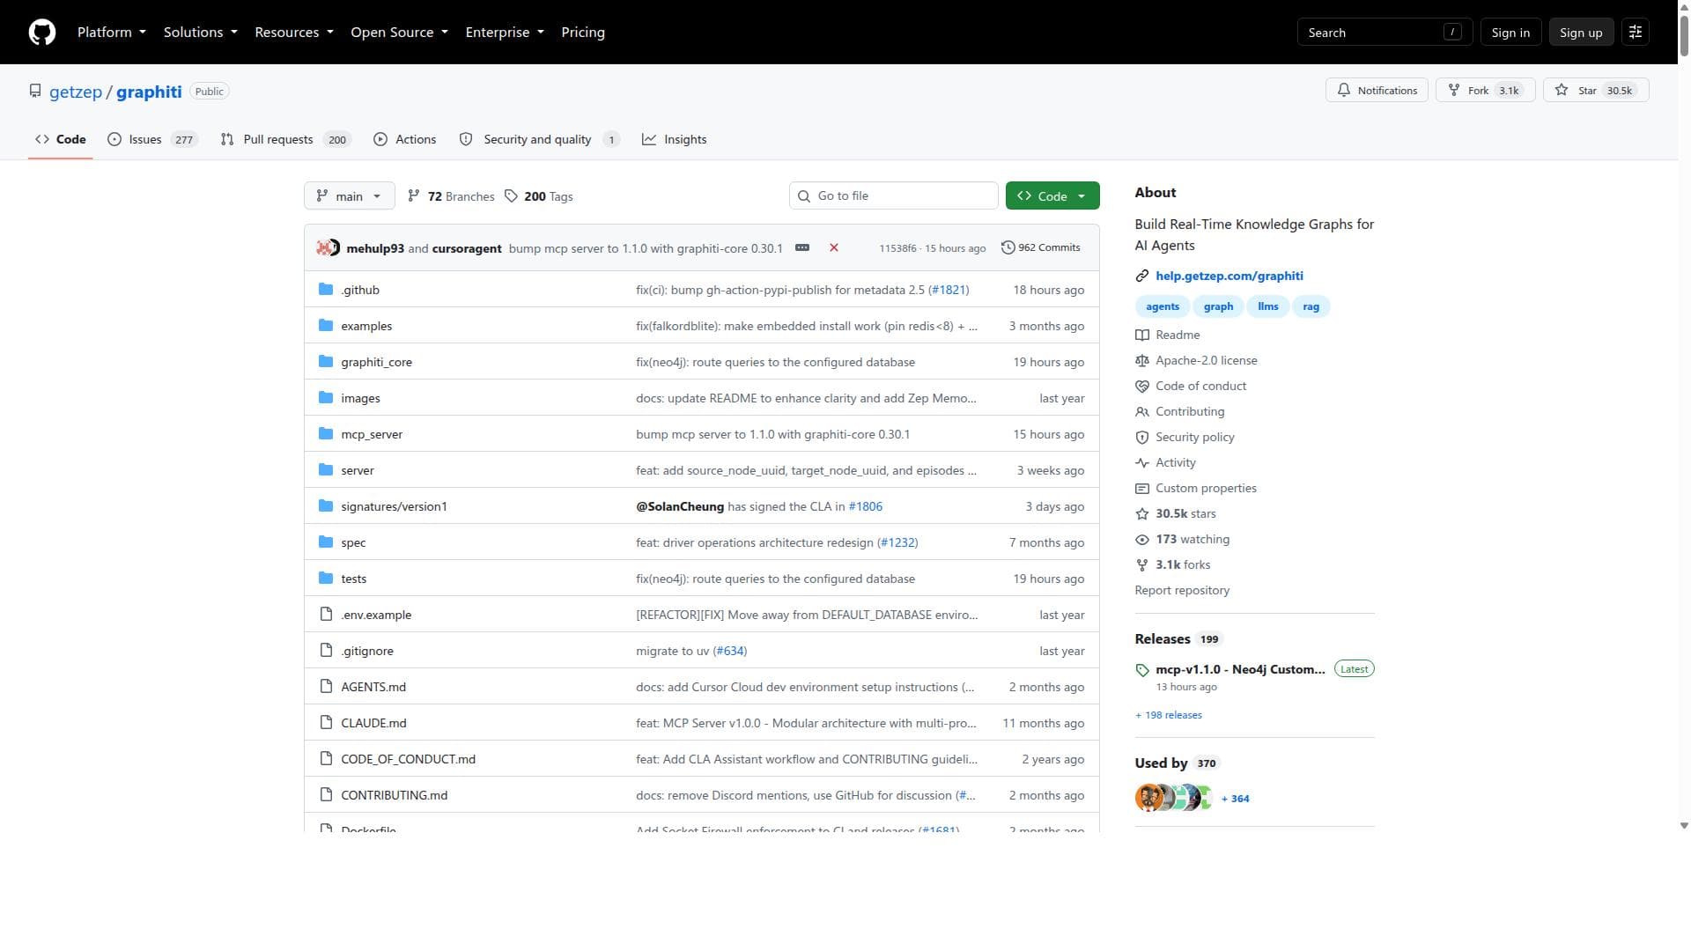Image resolution: width=1691 pixels, height=951 pixels.
Task: Click the failed checks red X icon
Action: [833, 248]
